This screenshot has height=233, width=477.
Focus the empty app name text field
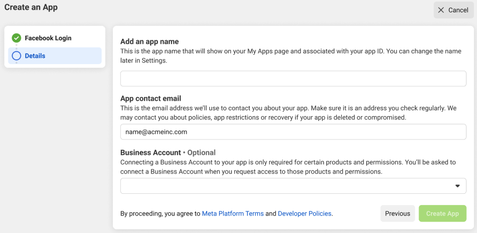tap(293, 79)
